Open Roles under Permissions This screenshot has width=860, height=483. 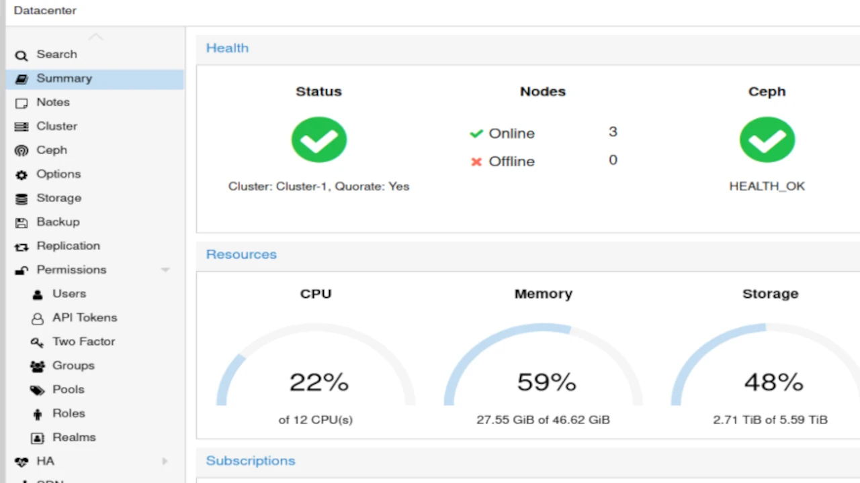(x=69, y=413)
